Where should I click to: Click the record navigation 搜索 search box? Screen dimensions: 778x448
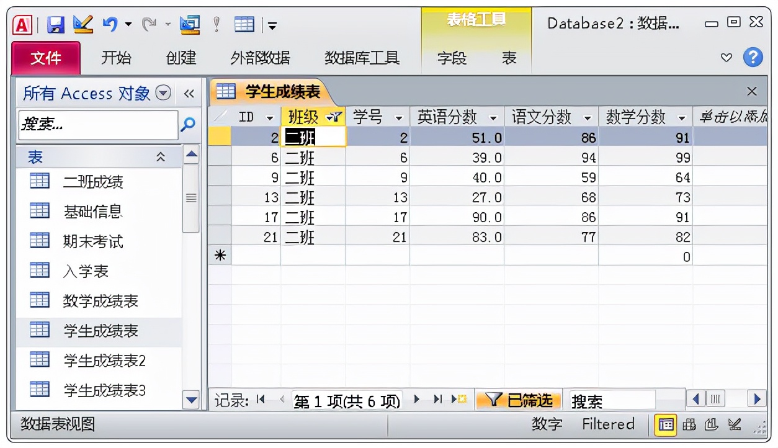tap(612, 401)
